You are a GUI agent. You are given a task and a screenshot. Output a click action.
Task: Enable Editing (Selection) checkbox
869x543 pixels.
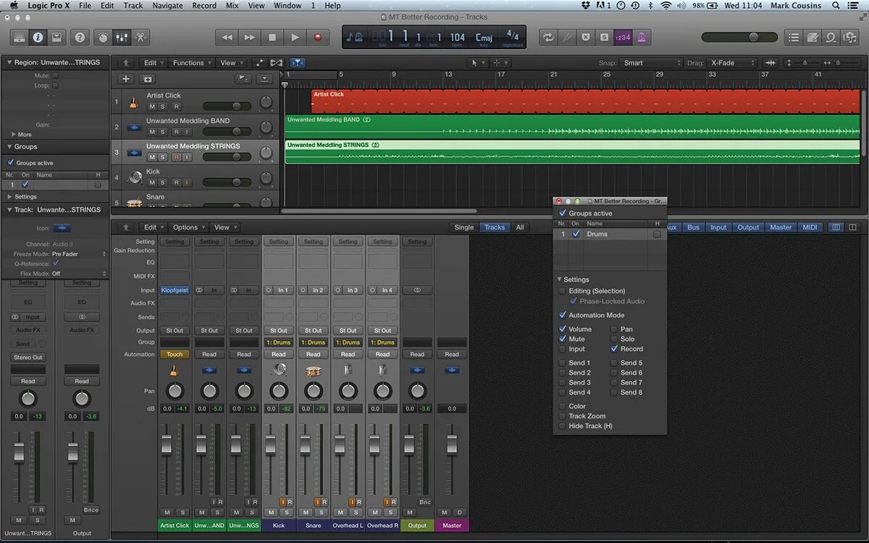pyautogui.click(x=563, y=291)
